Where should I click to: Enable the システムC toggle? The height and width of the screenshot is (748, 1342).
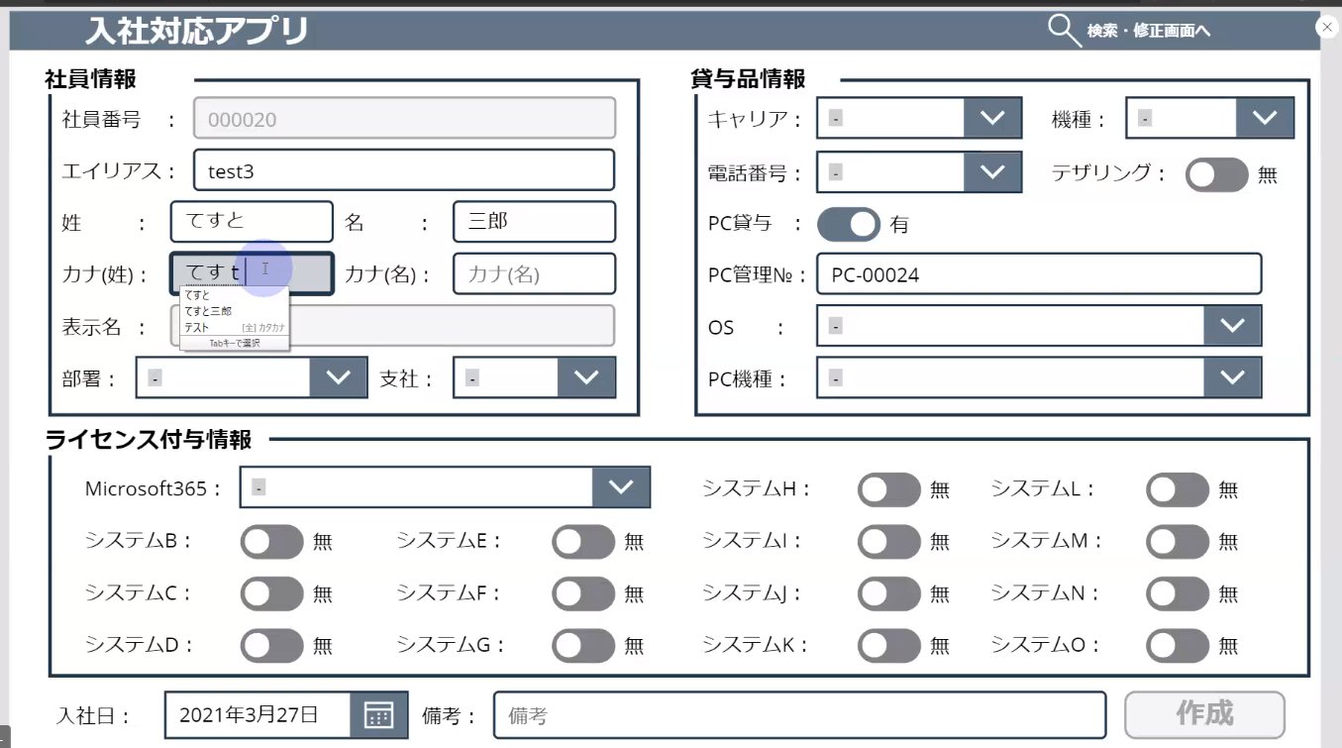[x=272, y=593]
